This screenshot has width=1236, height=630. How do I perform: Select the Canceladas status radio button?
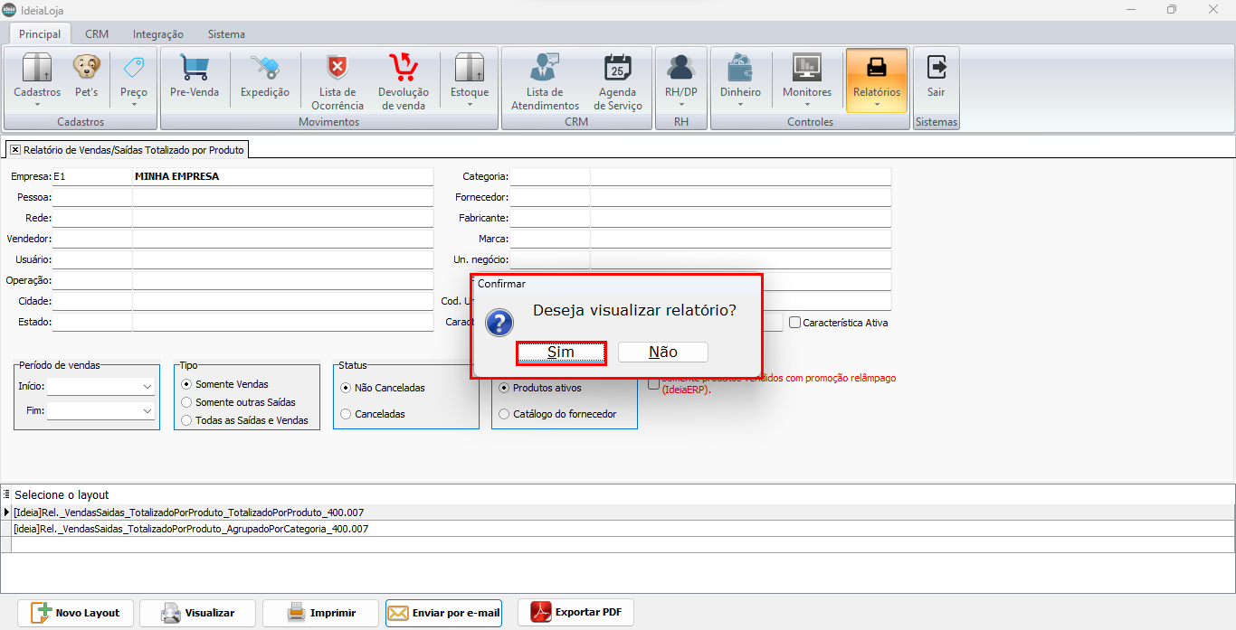pyautogui.click(x=347, y=414)
